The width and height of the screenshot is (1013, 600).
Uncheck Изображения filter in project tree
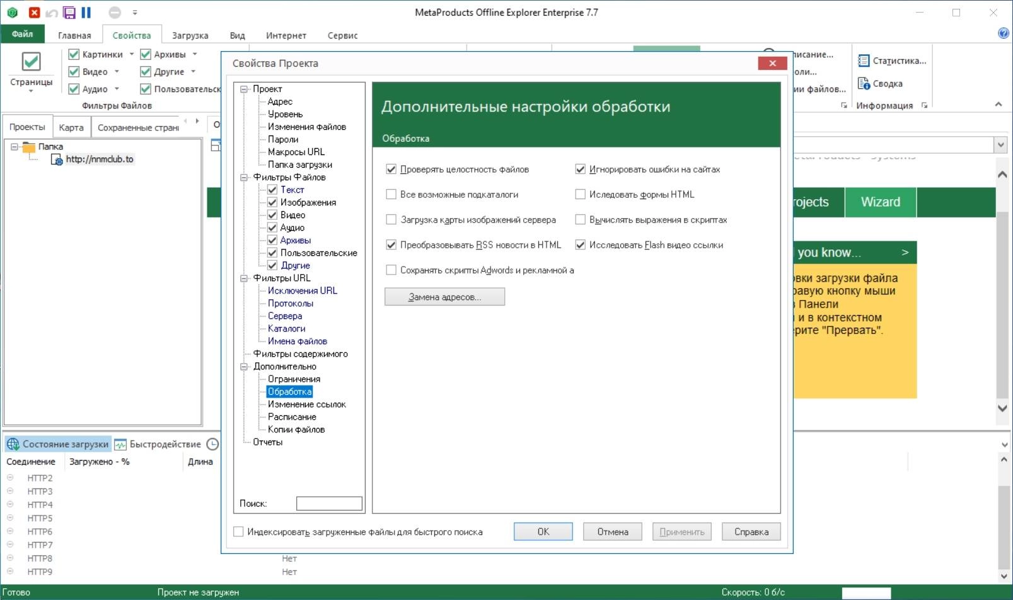coord(272,202)
